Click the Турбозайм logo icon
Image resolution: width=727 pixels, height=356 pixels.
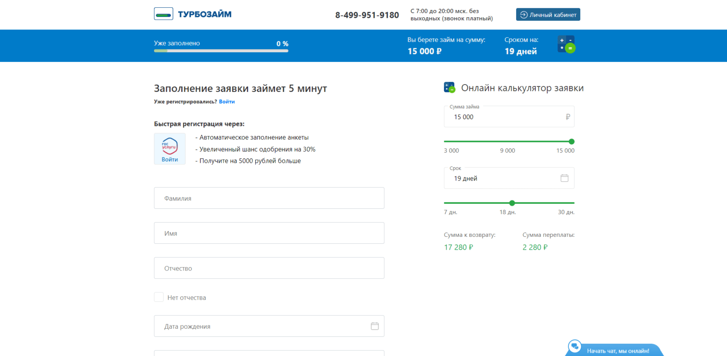(164, 14)
